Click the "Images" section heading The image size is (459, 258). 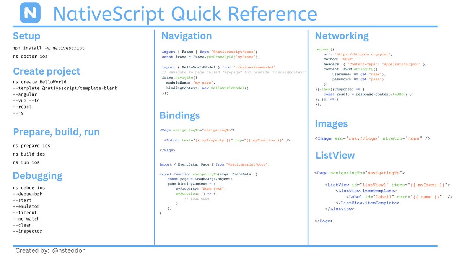(331, 123)
